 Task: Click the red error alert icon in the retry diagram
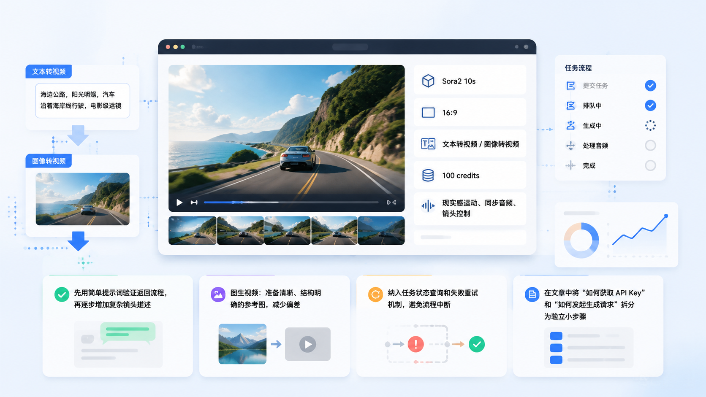pos(416,344)
